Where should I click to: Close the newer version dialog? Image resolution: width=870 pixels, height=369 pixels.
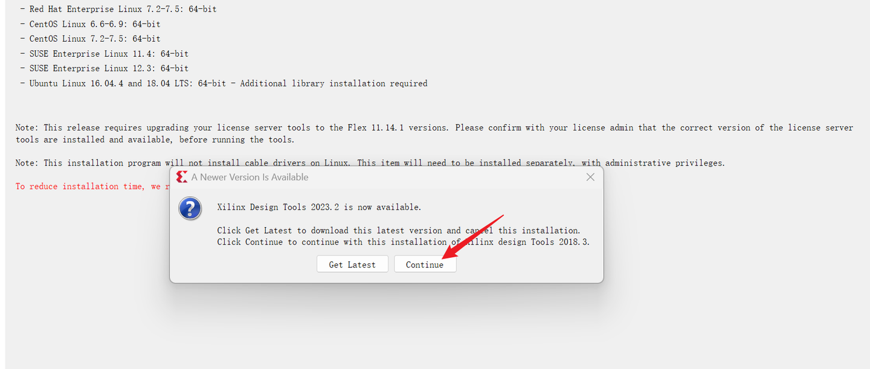coord(590,177)
